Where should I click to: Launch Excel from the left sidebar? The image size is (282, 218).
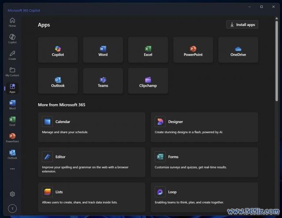[12, 121]
